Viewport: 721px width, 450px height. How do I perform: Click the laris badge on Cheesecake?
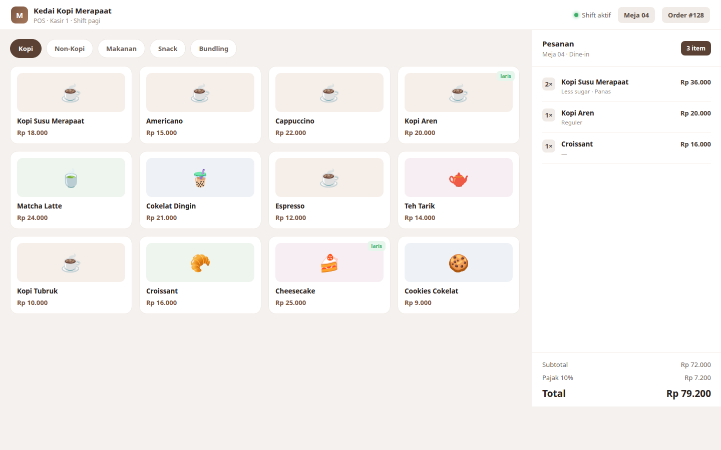coord(377,246)
